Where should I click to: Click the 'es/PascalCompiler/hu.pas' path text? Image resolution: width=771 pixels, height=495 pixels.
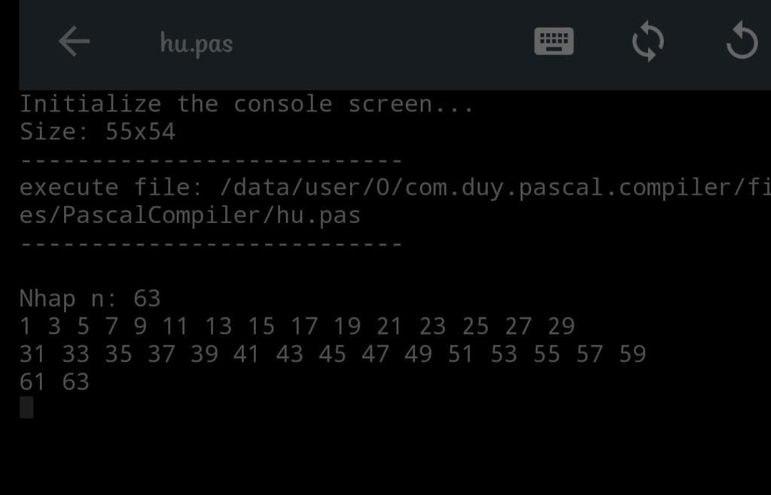pyautogui.click(x=190, y=215)
